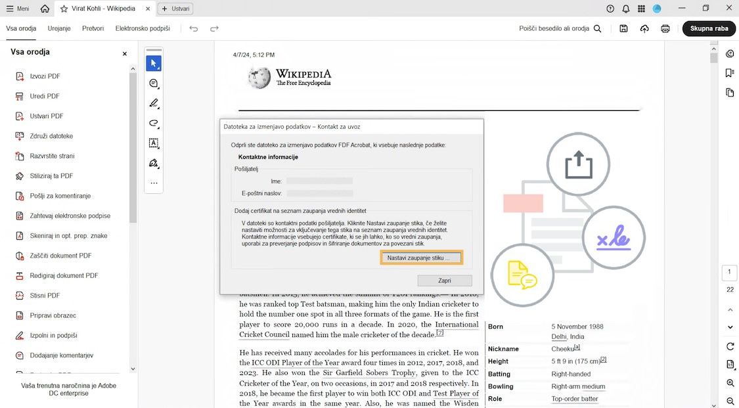This screenshot has height=408, width=739.
Task: Open the comments panel icon on right rail
Action: click(x=730, y=54)
